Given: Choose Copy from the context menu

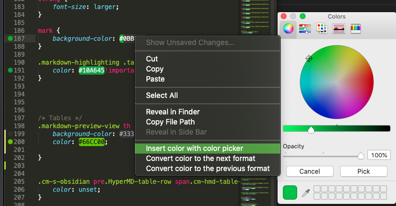Looking at the screenshot, I should tap(208, 69).
